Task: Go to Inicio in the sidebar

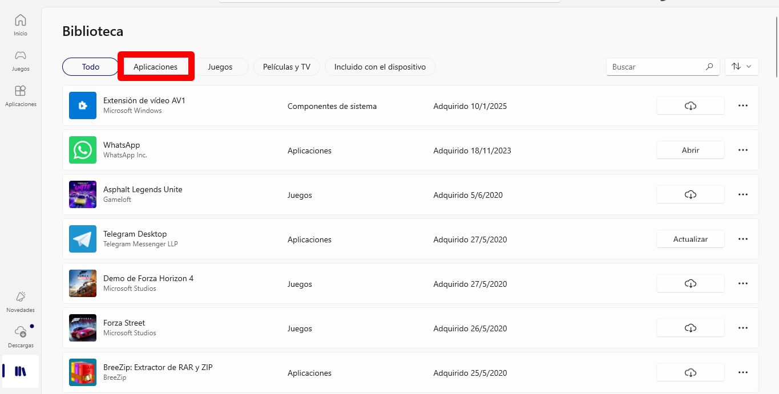Action: point(21,25)
